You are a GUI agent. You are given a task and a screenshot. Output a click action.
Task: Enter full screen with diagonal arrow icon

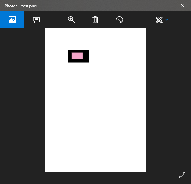coord(182,175)
